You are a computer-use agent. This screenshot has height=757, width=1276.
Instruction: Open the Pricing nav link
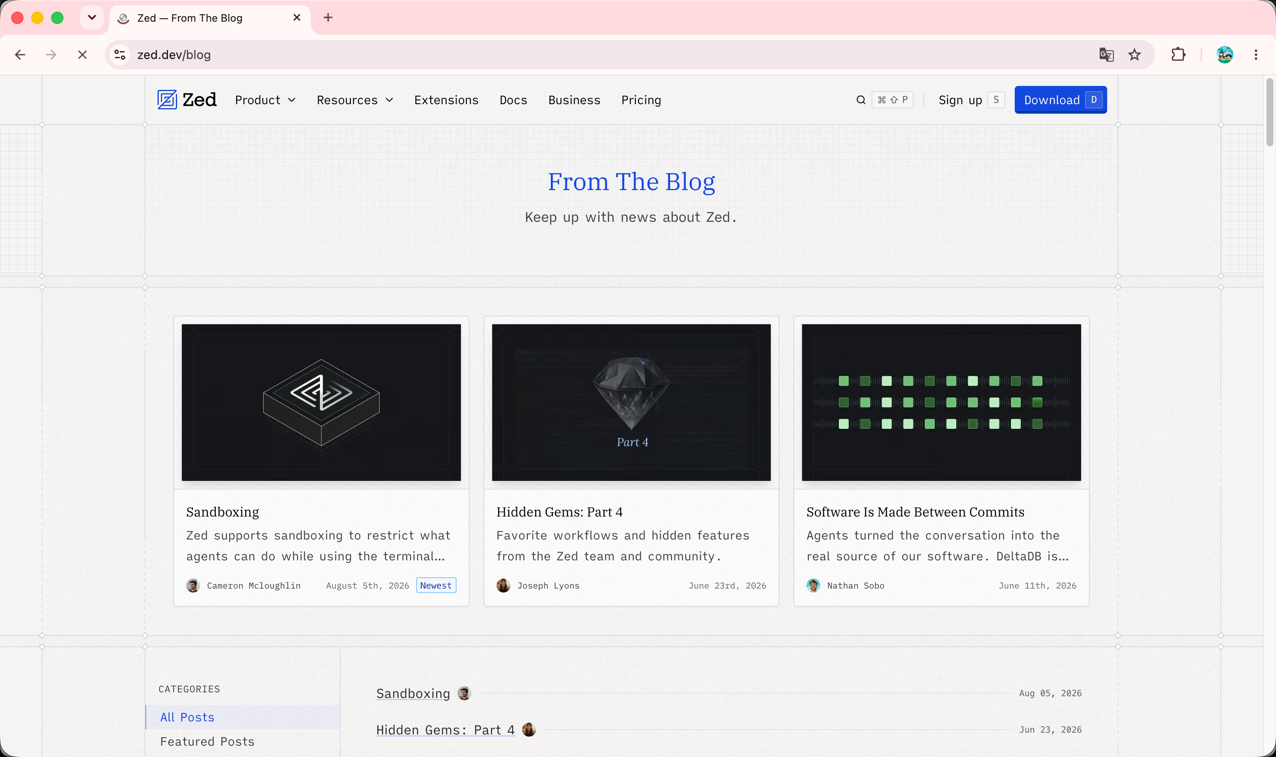point(641,100)
